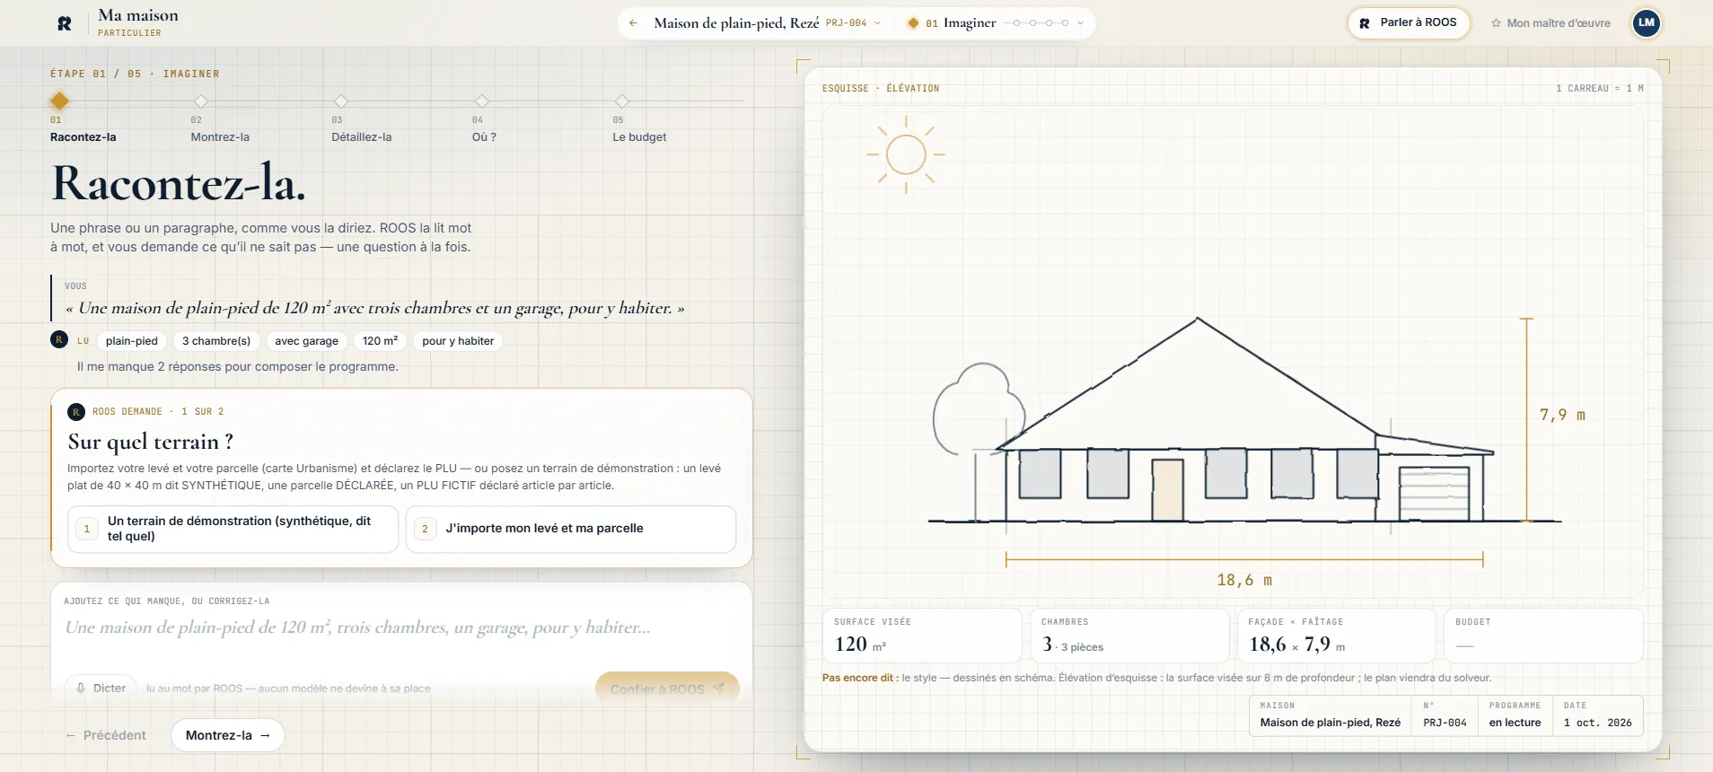The image size is (1713, 772).
Task: Click the PRJ-004 number in the title block
Action: 1445,723
